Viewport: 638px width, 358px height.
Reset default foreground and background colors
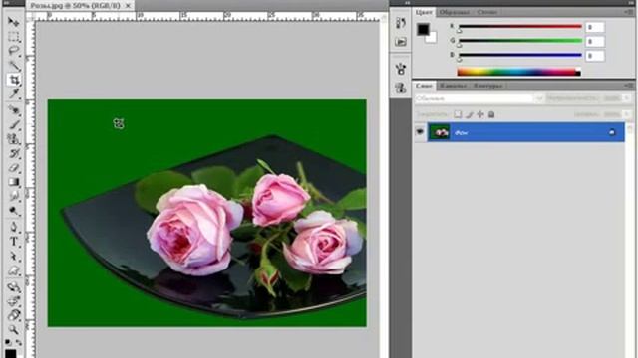pyautogui.click(x=9, y=342)
